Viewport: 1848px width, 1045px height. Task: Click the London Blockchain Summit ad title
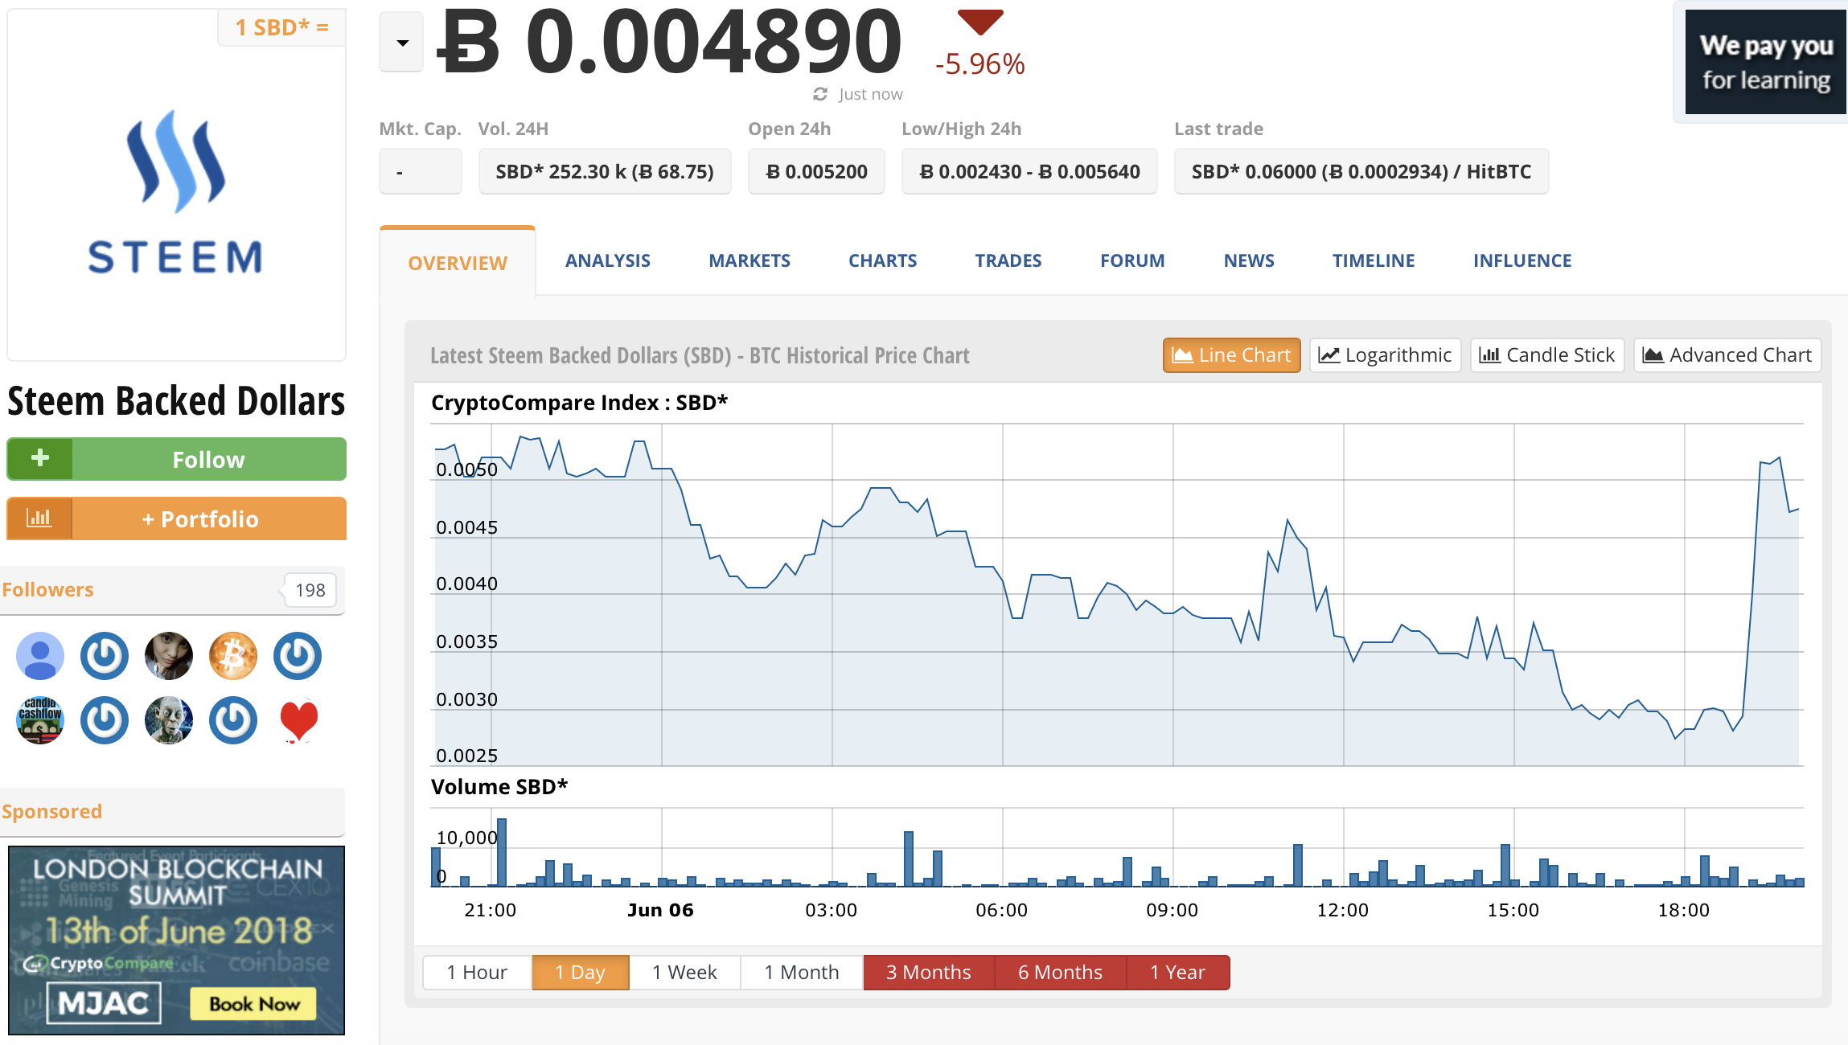click(178, 882)
